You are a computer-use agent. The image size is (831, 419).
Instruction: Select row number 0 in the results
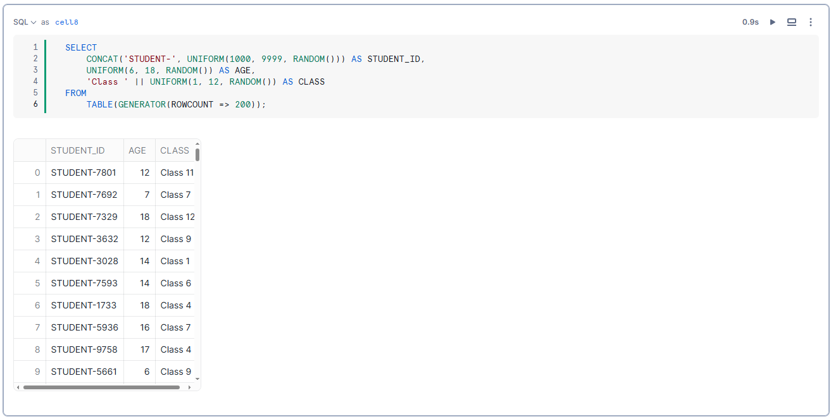(x=37, y=172)
